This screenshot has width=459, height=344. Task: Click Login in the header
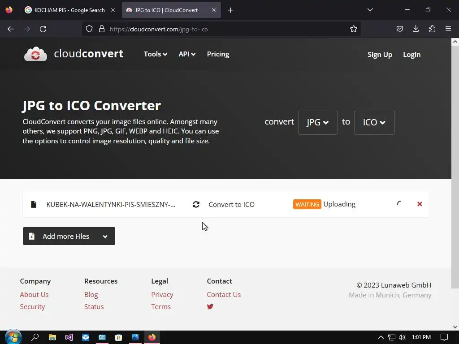[x=411, y=55]
